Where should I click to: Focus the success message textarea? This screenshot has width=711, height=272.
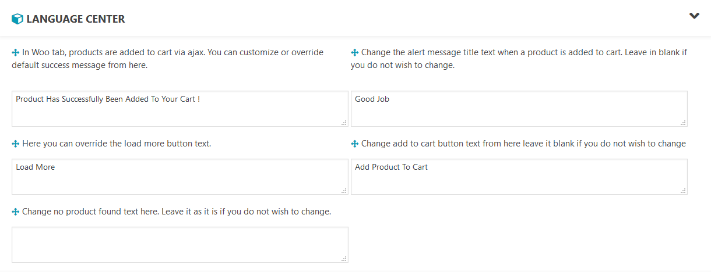[x=180, y=109]
